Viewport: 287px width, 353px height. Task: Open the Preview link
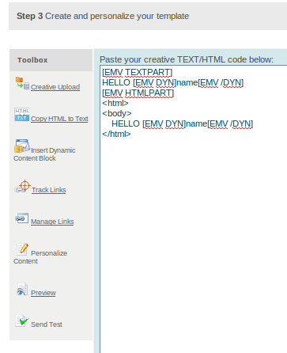(43, 293)
